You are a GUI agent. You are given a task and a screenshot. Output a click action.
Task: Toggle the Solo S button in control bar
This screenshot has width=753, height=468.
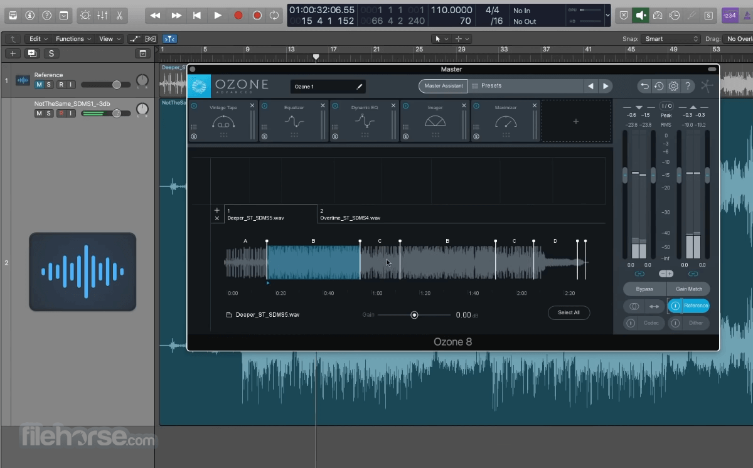[x=708, y=15]
